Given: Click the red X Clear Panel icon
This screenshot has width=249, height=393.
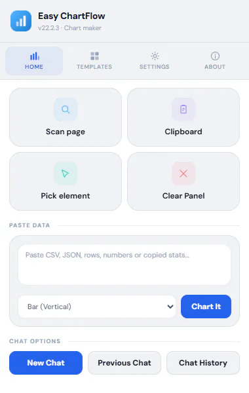Looking at the screenshot, I should (x=183, y=174).
